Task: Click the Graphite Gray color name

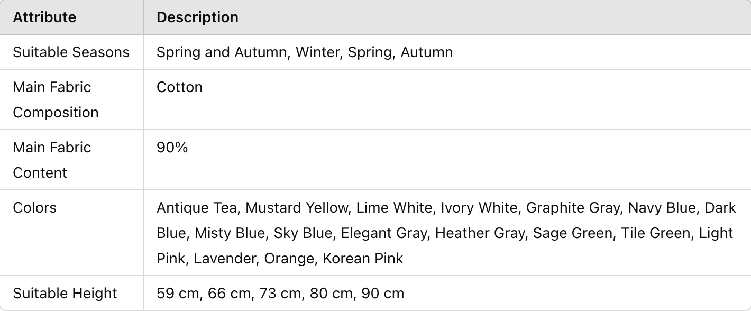Action: (572, 208)
